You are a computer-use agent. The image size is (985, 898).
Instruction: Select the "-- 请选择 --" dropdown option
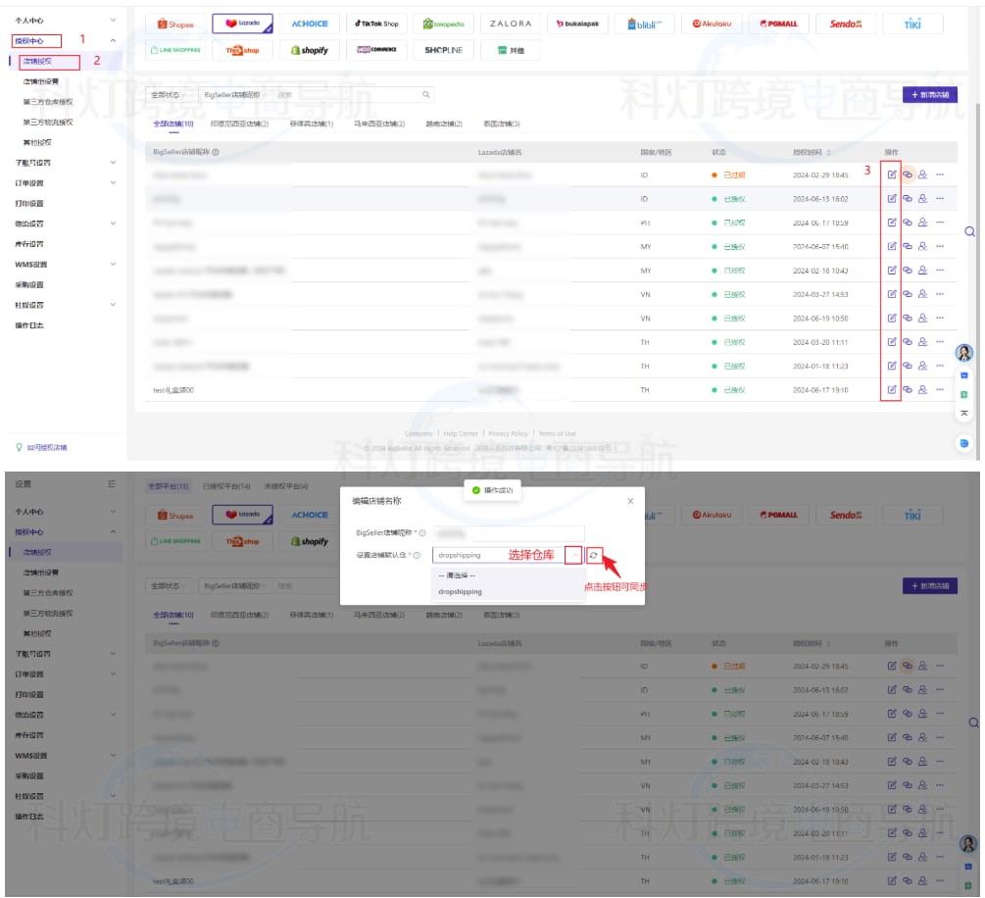point(457,575)
